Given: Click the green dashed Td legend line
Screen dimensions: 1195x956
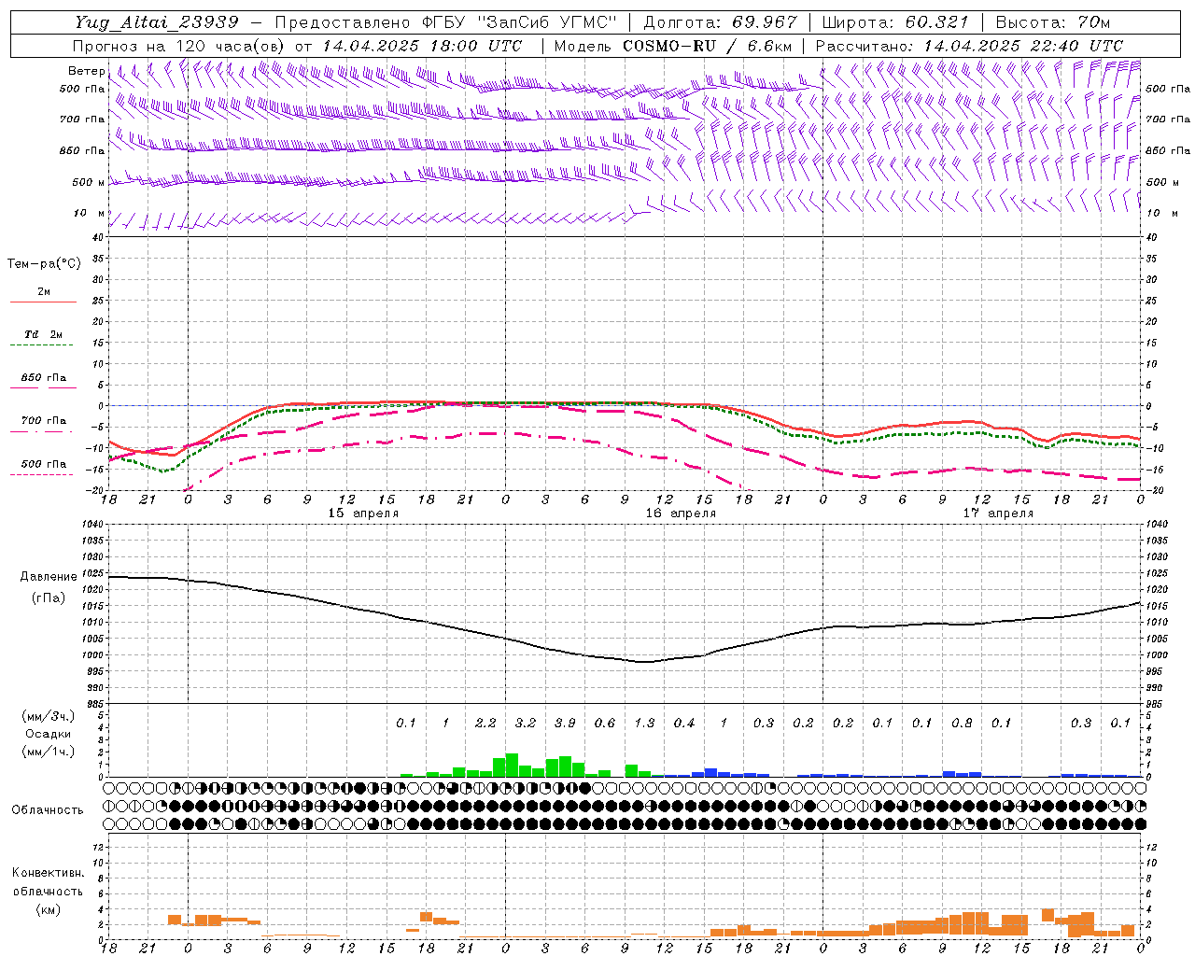Looking at the screenshot, I should [41, 345].
